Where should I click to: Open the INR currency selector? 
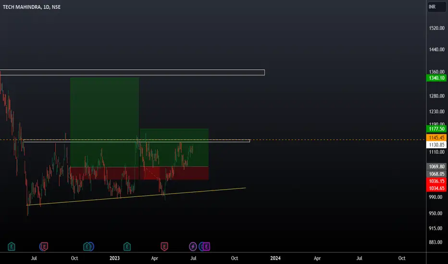click(x=436, y=7)
